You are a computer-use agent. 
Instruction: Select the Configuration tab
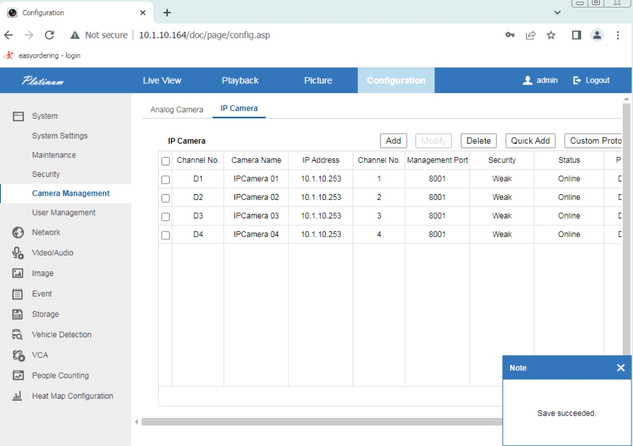(x=396, y=81)
